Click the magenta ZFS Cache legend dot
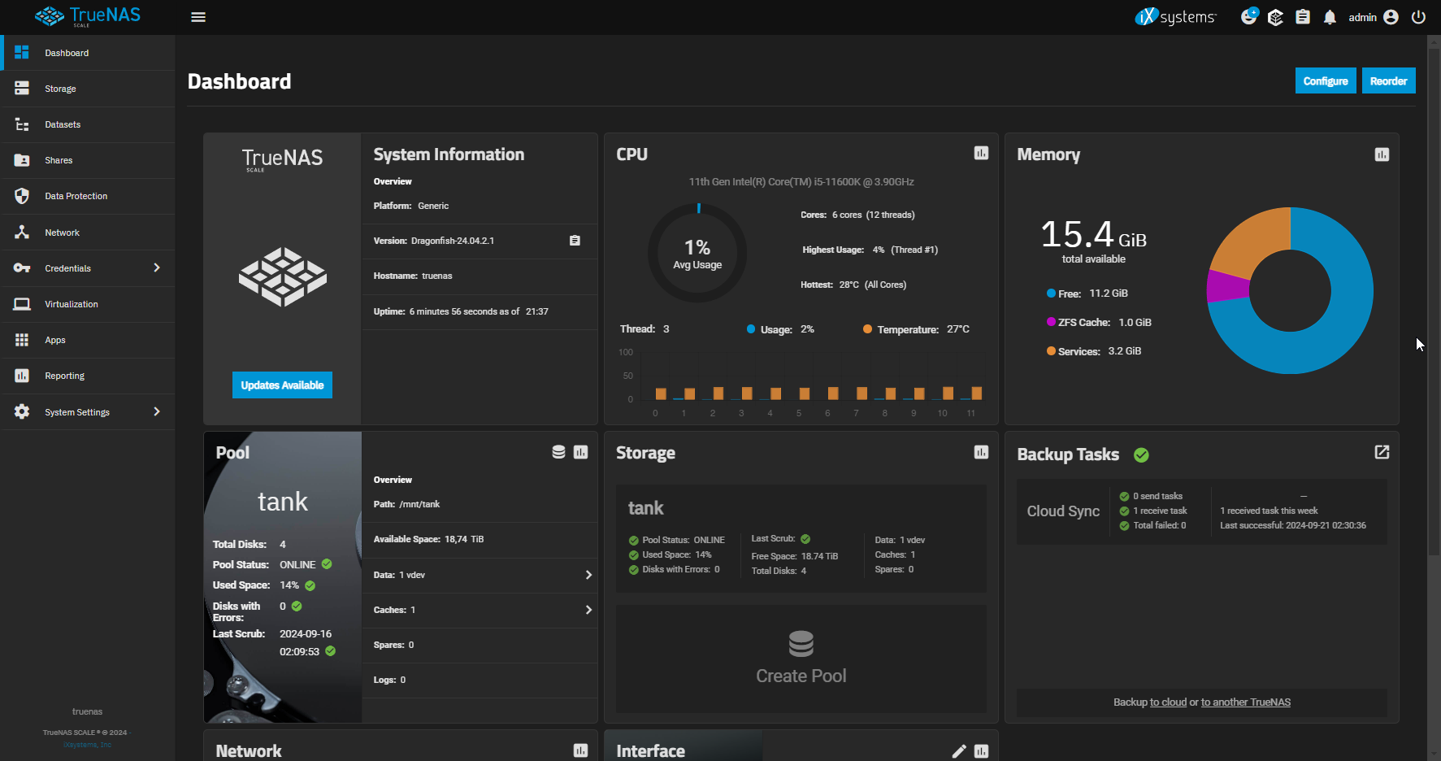Viewport: 1441px width, 761px height. 1051,322
